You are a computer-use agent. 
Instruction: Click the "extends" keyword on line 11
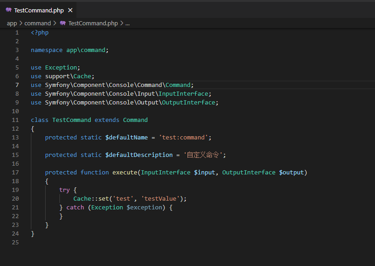[x=107, y=120]
